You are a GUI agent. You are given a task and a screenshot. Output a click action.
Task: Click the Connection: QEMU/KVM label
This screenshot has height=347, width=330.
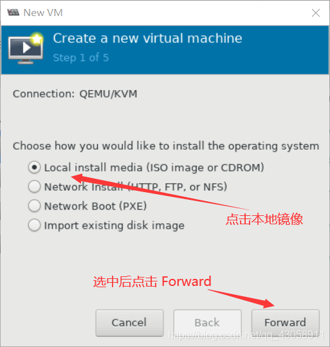tap(75, 94)
